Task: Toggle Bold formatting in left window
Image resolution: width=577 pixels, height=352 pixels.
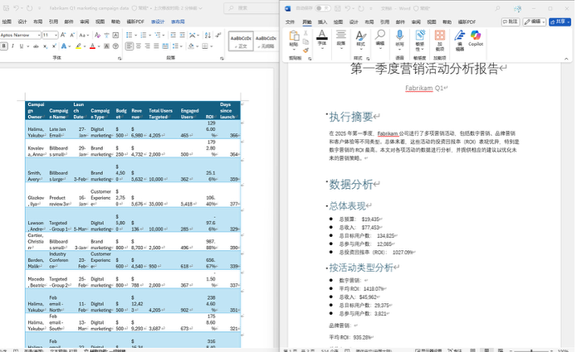Action: click(4, 46)
